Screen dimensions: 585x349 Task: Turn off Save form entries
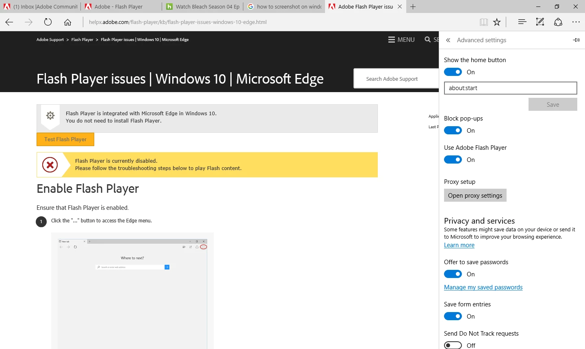tap(453, 316)
